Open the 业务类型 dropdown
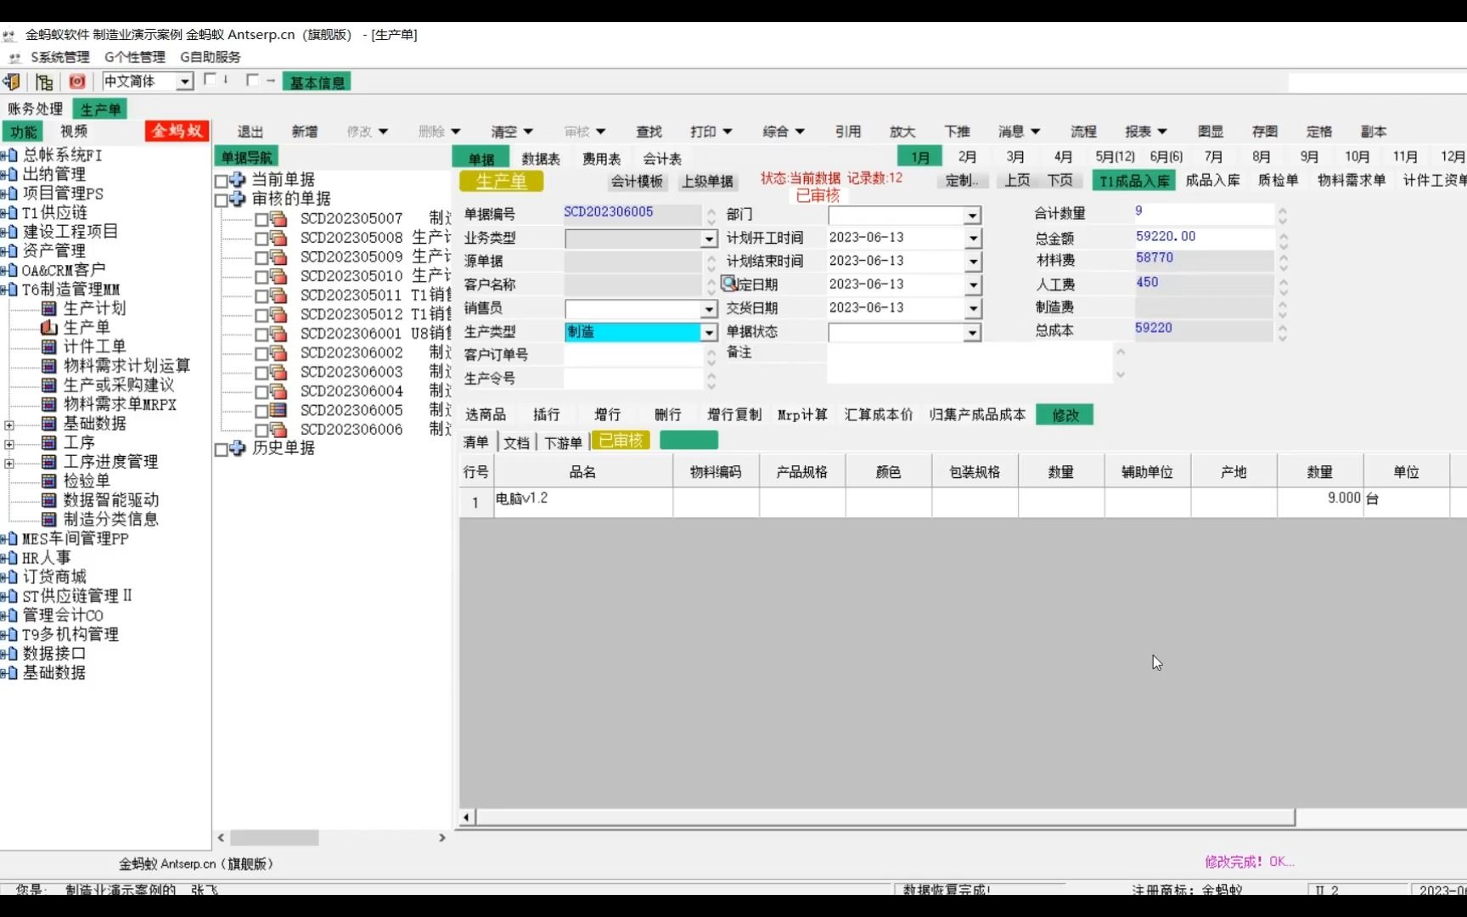1467x917 pixels. (709, 239)
